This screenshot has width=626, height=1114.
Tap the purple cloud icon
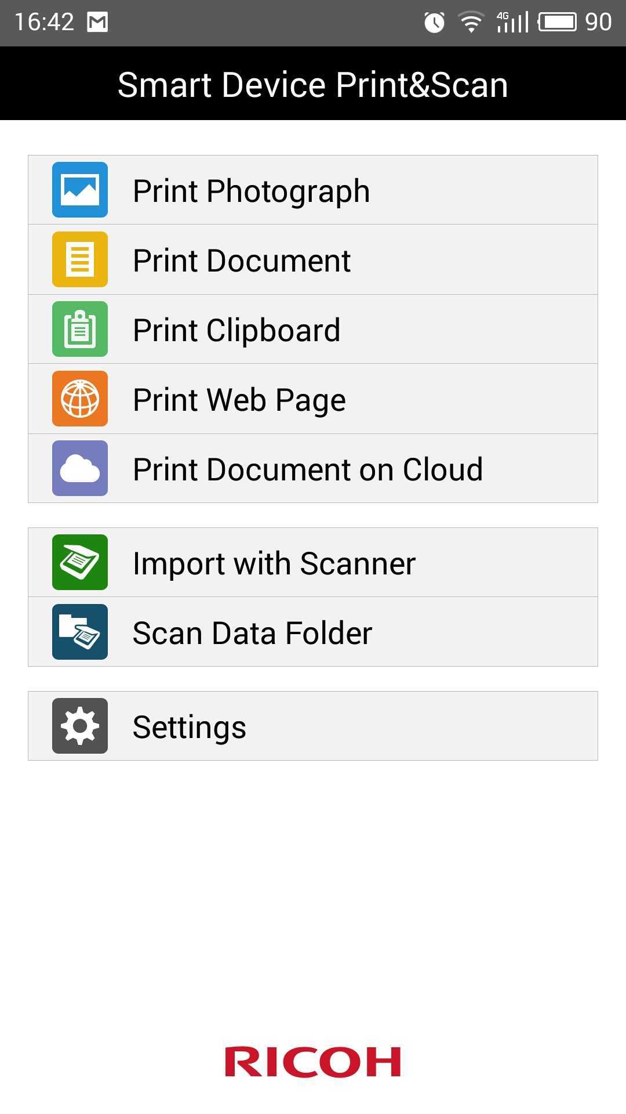click(x=80, y=468)
